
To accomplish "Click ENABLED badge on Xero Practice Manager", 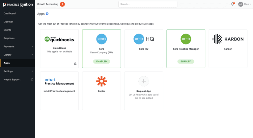I will click(186, 61).
